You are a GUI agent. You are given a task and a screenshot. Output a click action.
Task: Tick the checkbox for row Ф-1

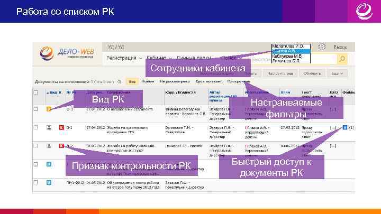pyautogui.click(x=36, y=109)
